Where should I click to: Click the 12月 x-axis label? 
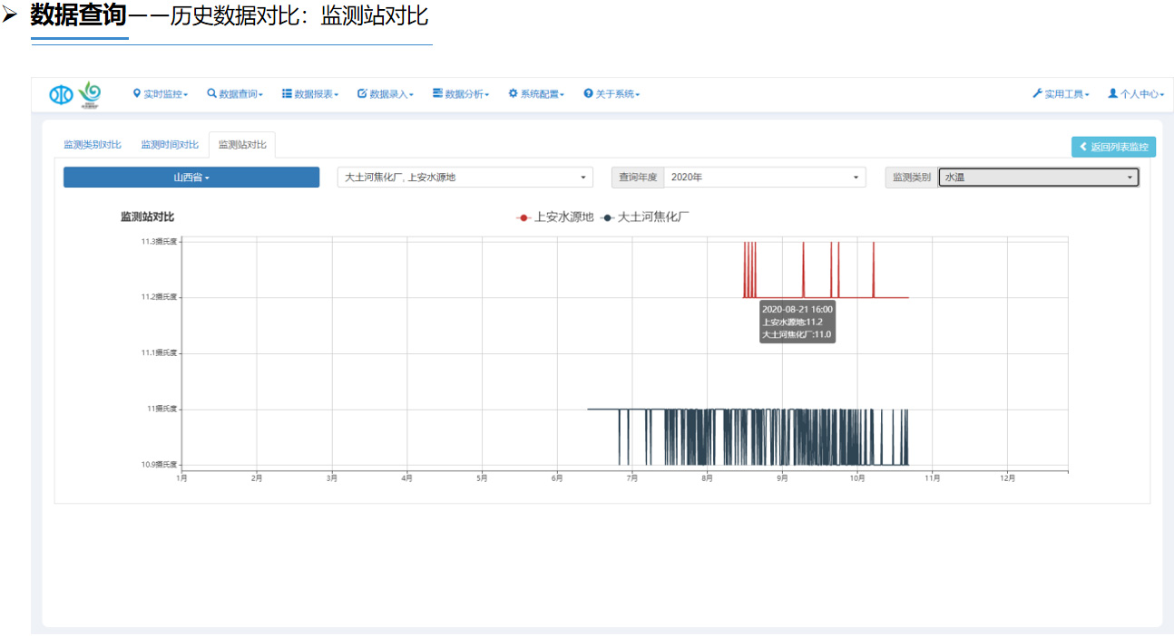click(1006, 478)
